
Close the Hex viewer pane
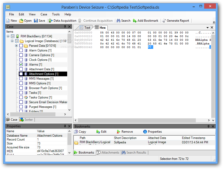(212, 27)
